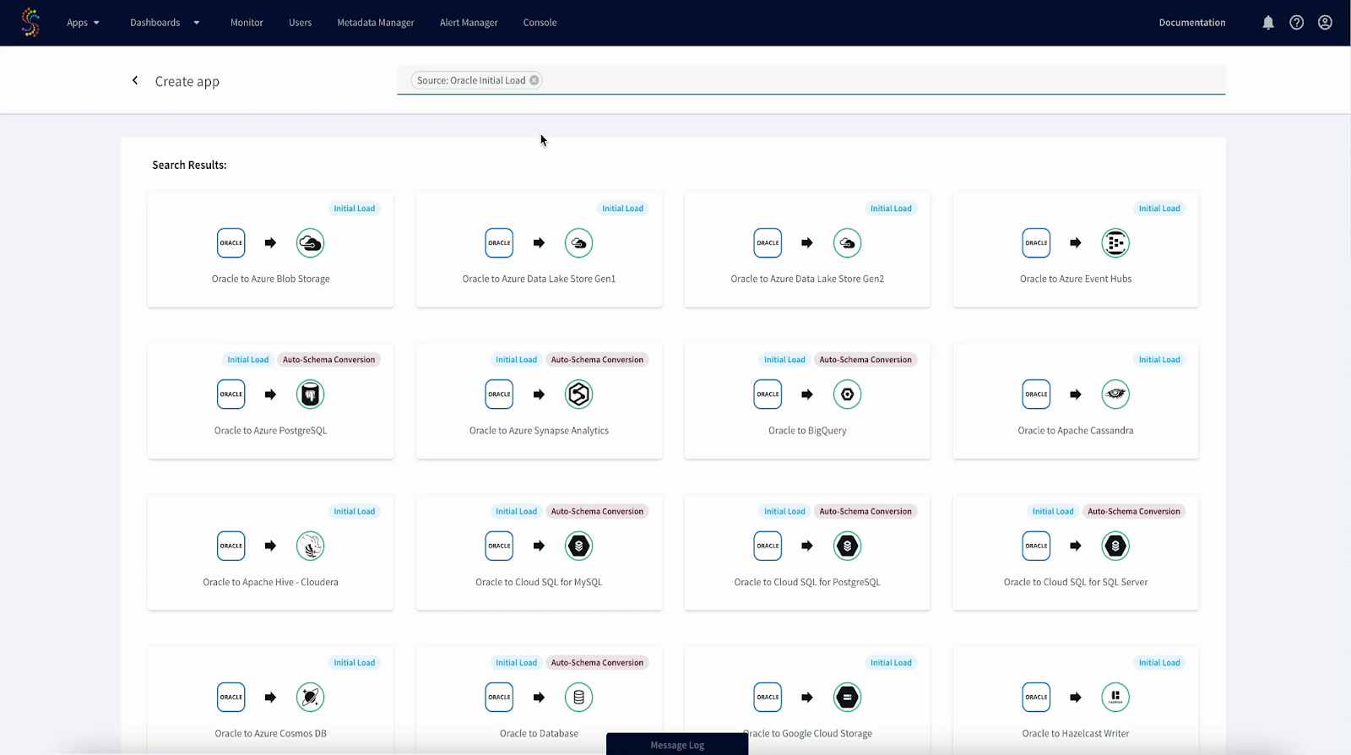Click the Azure Cosmos DB target icon
Viewport: 1351px width, 755px height.
pyautogui.click(x=311, y=698)
